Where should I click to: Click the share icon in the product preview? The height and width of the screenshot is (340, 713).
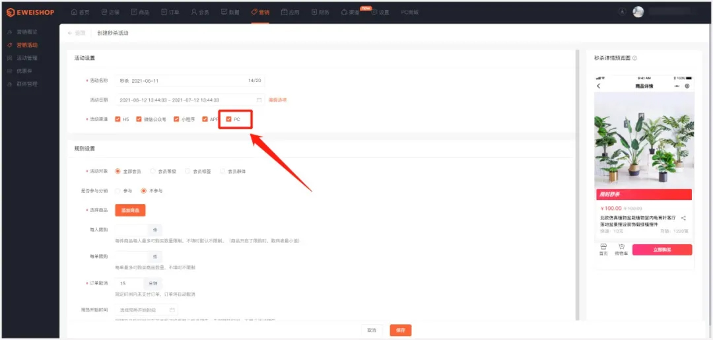click(x=683, y=219)
